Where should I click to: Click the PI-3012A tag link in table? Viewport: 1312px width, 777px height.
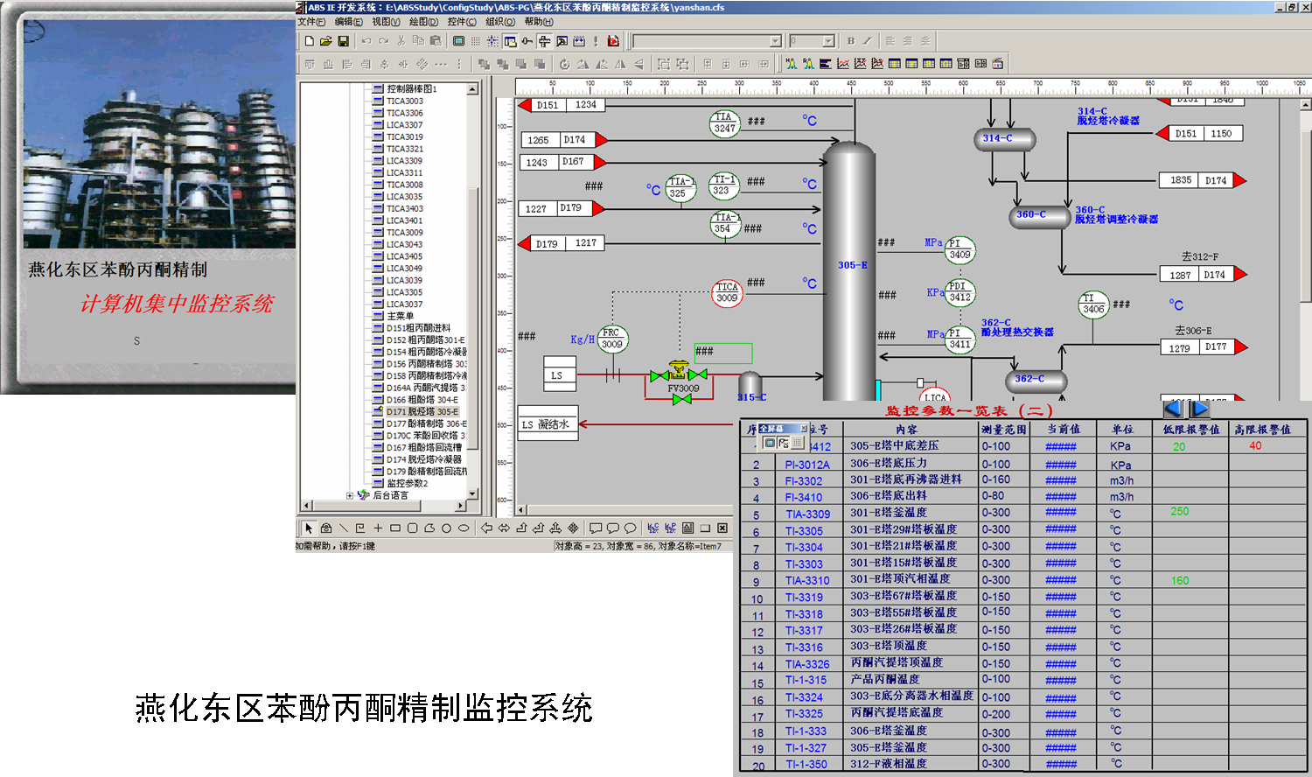pos(806,465)
